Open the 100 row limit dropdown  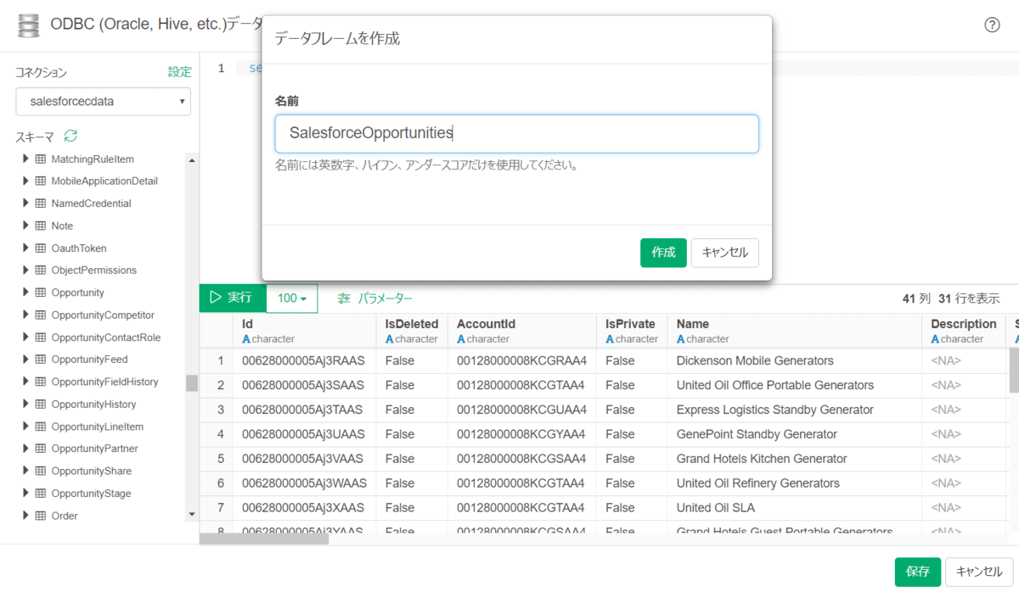click(x=291, y=298)
